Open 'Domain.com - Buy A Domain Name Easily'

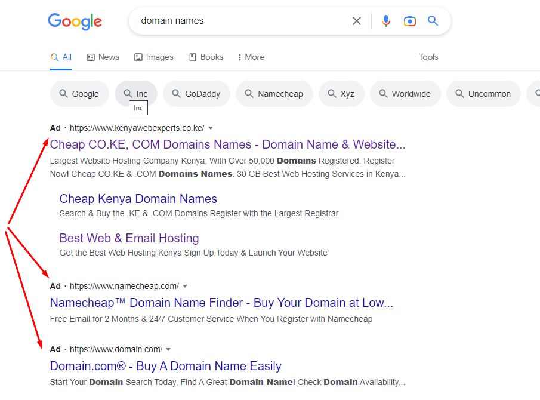(x=166, y=366)
